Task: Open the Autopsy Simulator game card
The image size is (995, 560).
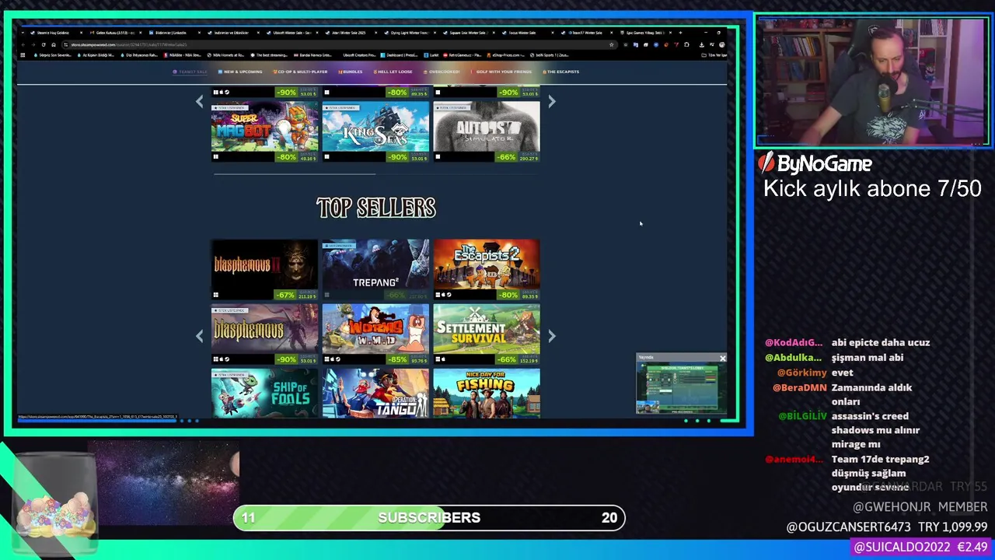Action: click(x=487, y=131)
